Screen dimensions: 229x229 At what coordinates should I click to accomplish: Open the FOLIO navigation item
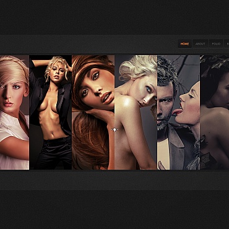(216, 44)
